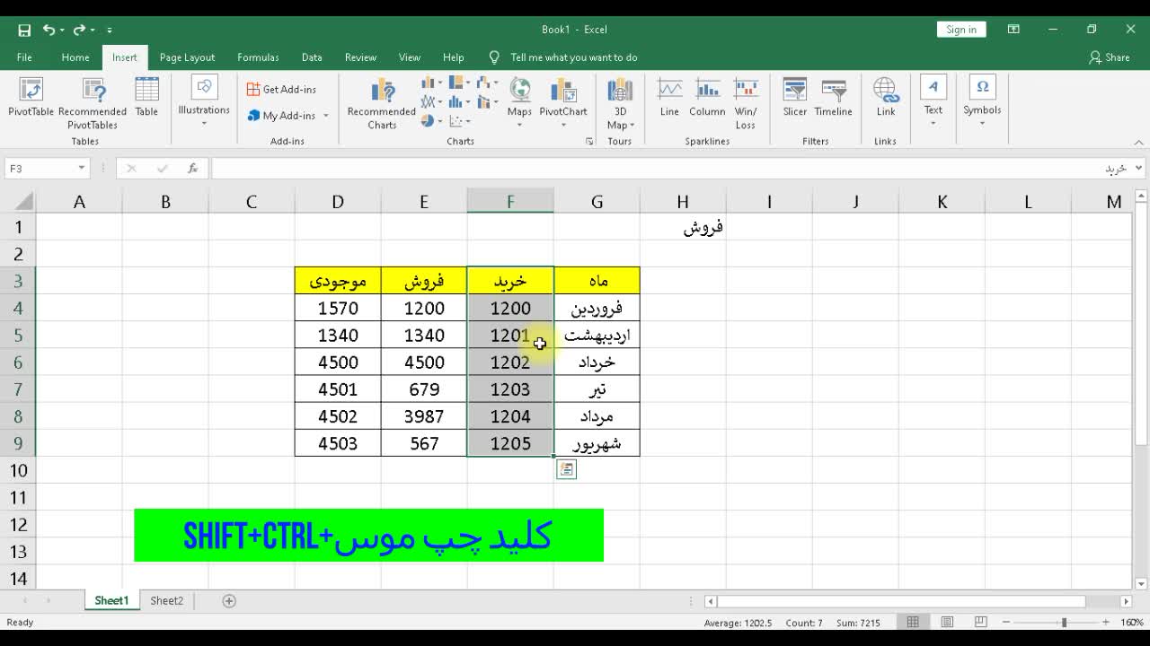The image size is (1150, 646).
Task: Zoom in with the plus button
Action: tap(1106, 622)
